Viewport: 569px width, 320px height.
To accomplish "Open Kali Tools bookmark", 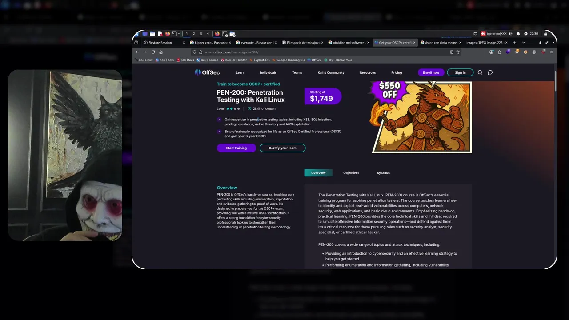I will pyautogui.click(x=164, y=60).
